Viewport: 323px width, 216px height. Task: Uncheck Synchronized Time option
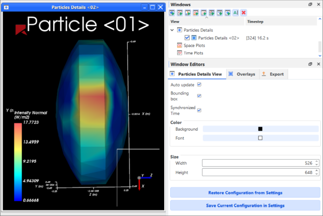(x=199, y=109)
